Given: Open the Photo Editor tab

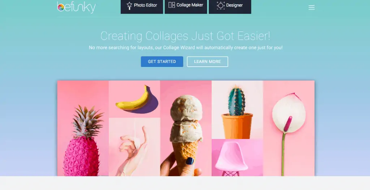Looking at the screenshot, I should (x=142, y=7).
